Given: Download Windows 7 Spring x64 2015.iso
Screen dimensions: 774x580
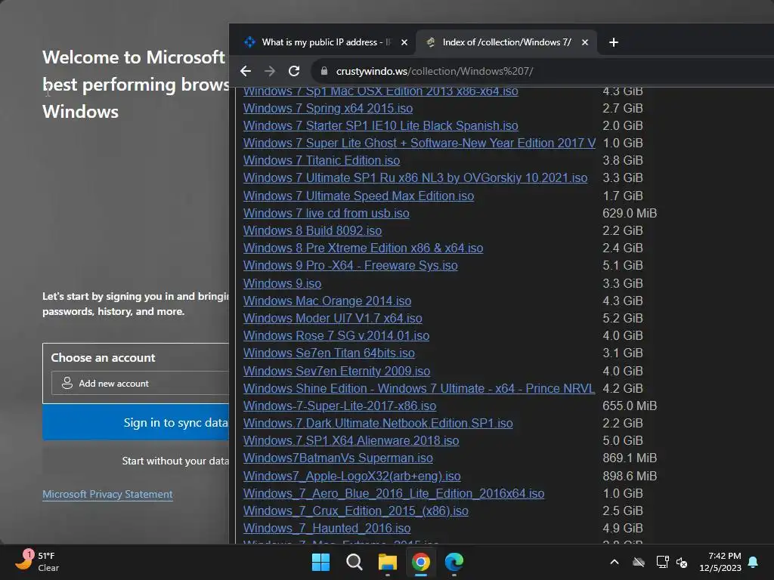Looking at the screenshot, I should pos(328,108).
